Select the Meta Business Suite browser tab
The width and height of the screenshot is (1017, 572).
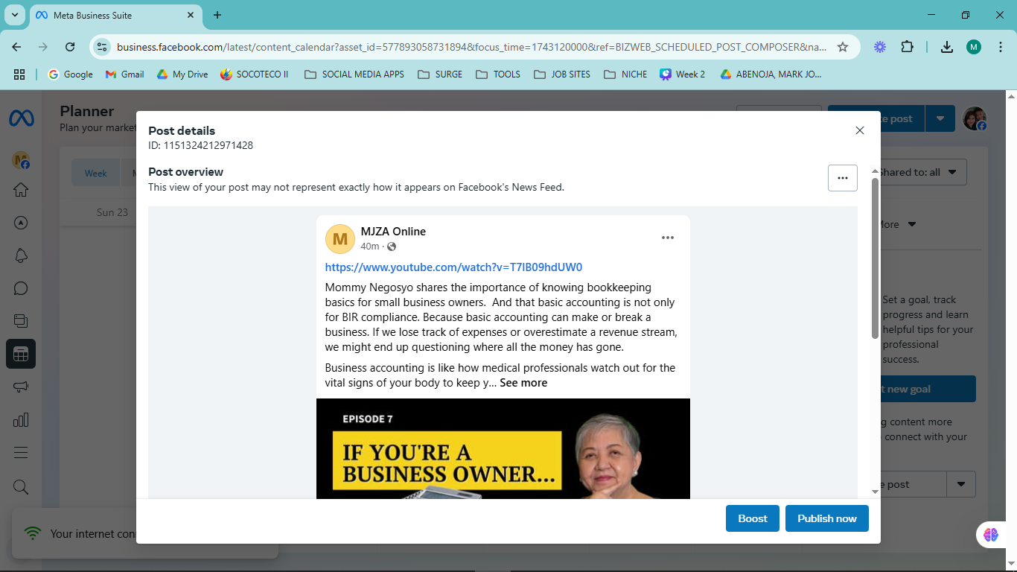coord(115,15)
